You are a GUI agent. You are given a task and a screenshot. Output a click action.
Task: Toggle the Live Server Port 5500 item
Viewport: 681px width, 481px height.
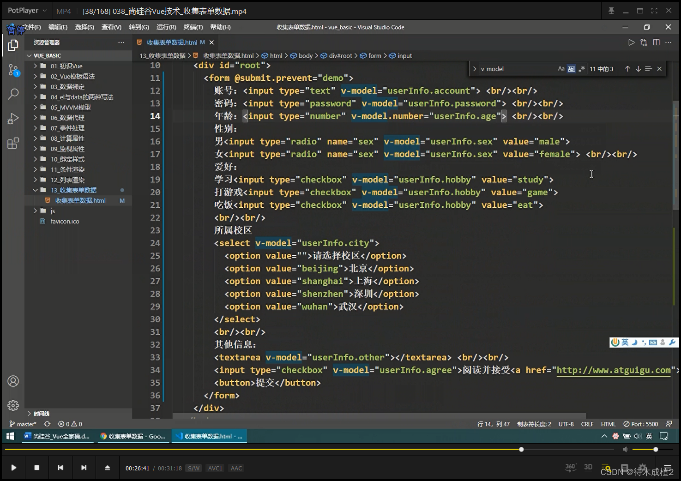(640, 424)
